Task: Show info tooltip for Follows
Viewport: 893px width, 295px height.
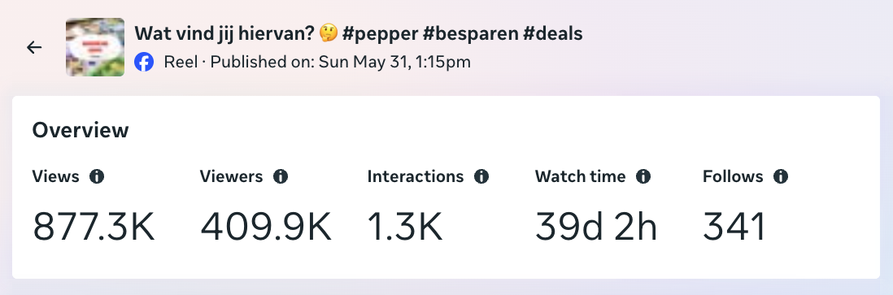Action: (780, 176)
